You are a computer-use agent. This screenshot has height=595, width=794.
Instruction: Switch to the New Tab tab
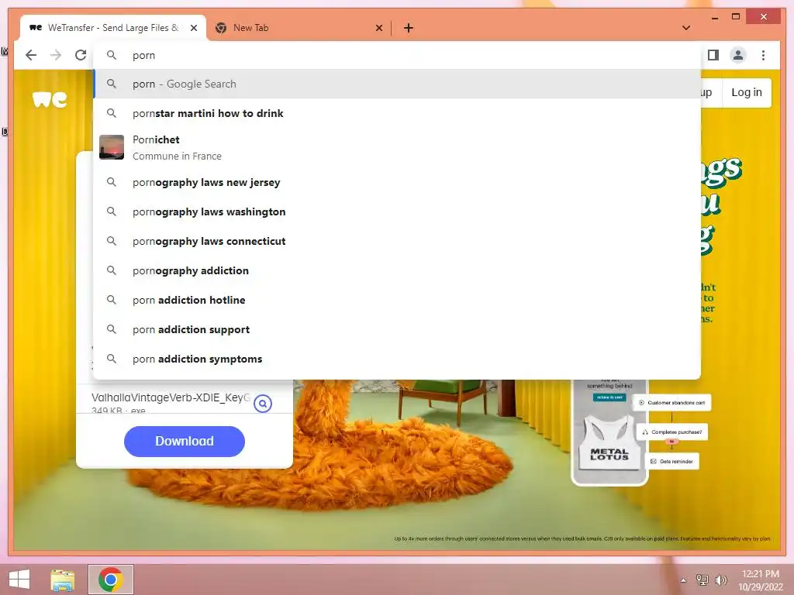[299, 28]
